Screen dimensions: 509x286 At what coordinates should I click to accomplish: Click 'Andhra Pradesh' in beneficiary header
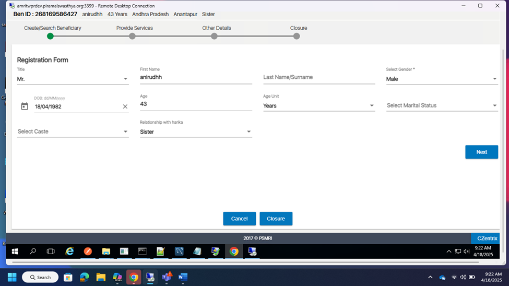(150, 14)
